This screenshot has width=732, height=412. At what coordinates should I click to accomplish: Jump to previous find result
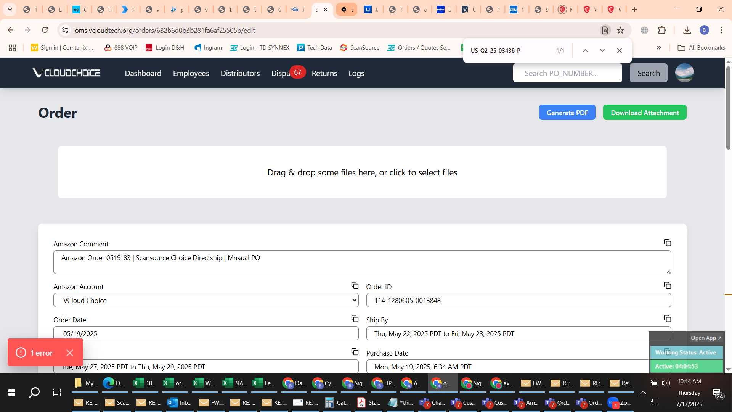pyautogui.click(x=585, y=50)
